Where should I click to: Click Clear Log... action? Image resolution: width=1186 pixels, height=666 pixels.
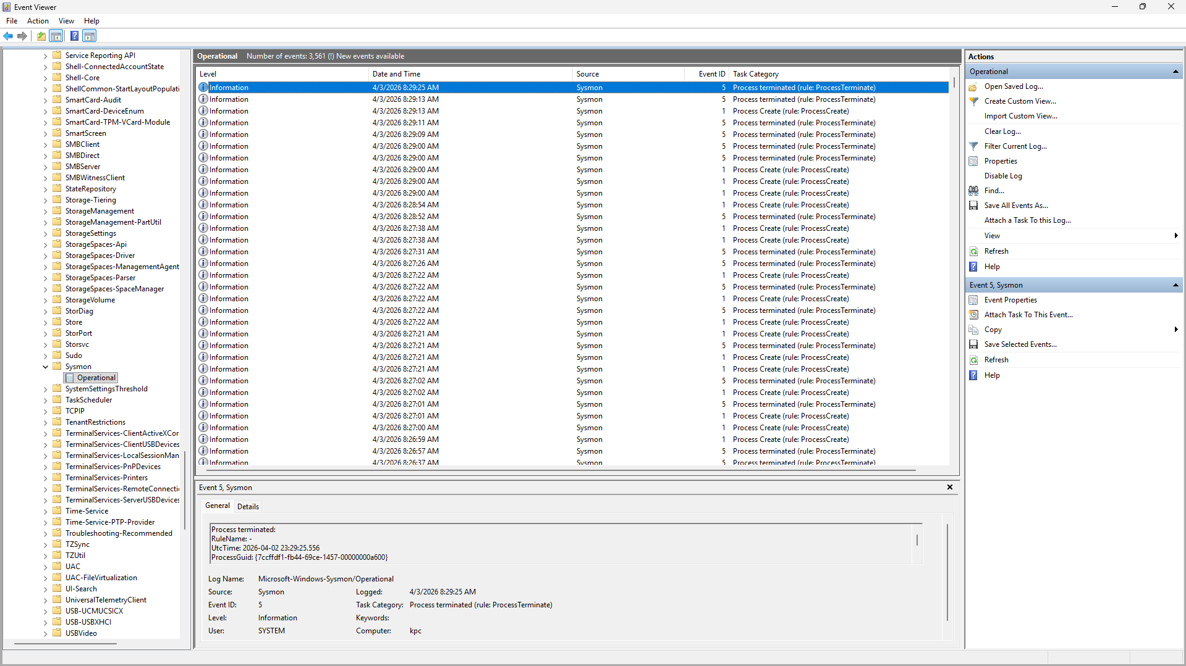pos(1002,131)
